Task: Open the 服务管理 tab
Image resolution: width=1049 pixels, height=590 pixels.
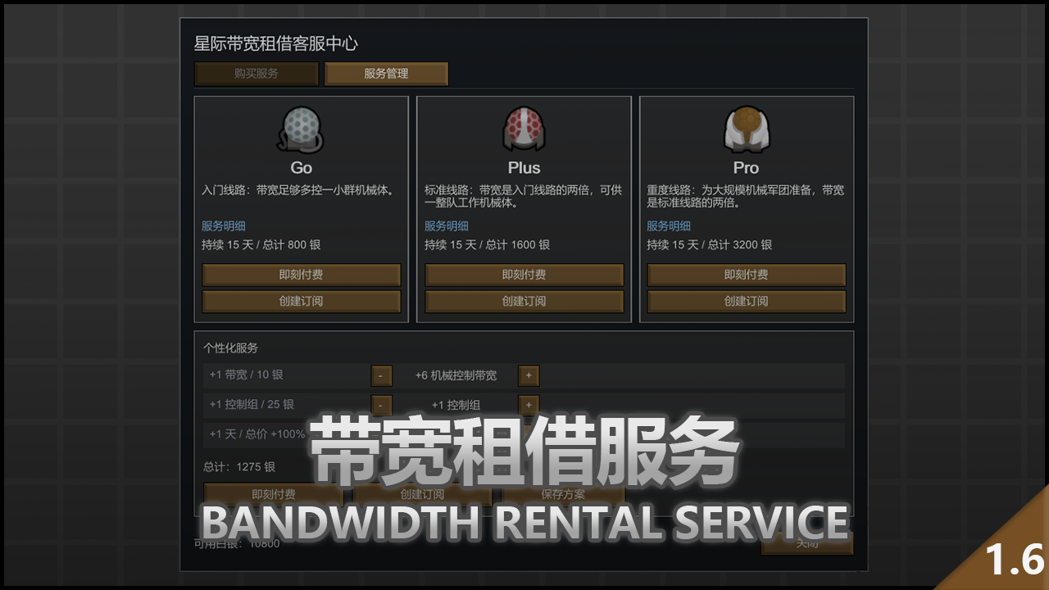Action: tap(386, 74)
